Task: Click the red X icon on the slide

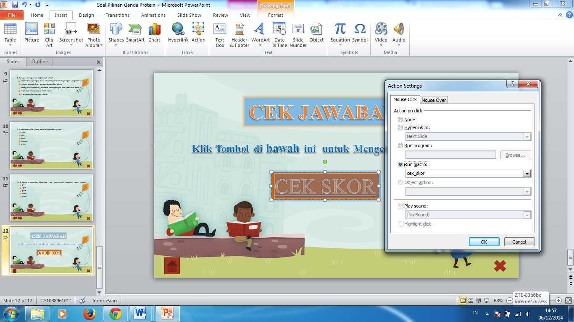Action: click(500, 265)
